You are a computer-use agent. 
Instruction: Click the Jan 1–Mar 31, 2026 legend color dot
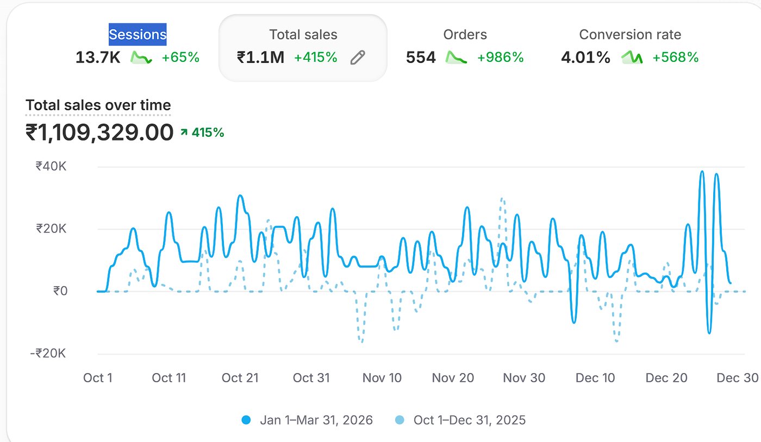(x=246, y=420)
